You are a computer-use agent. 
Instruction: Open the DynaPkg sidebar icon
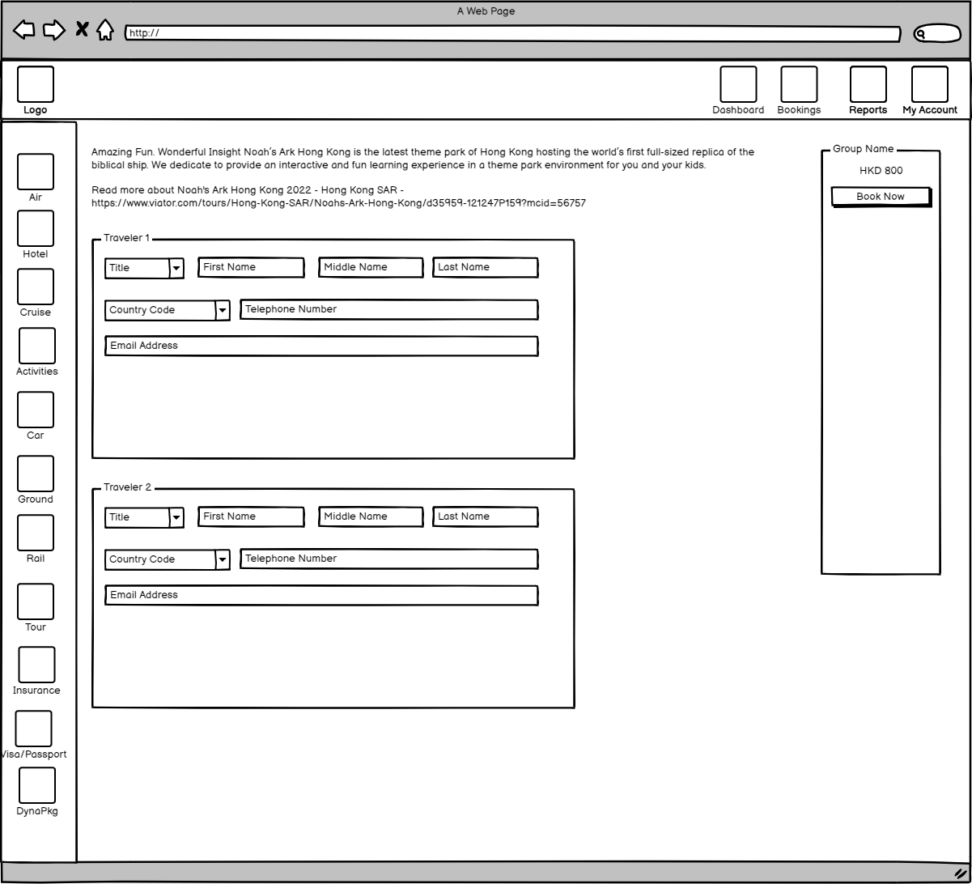pos(37,786)
